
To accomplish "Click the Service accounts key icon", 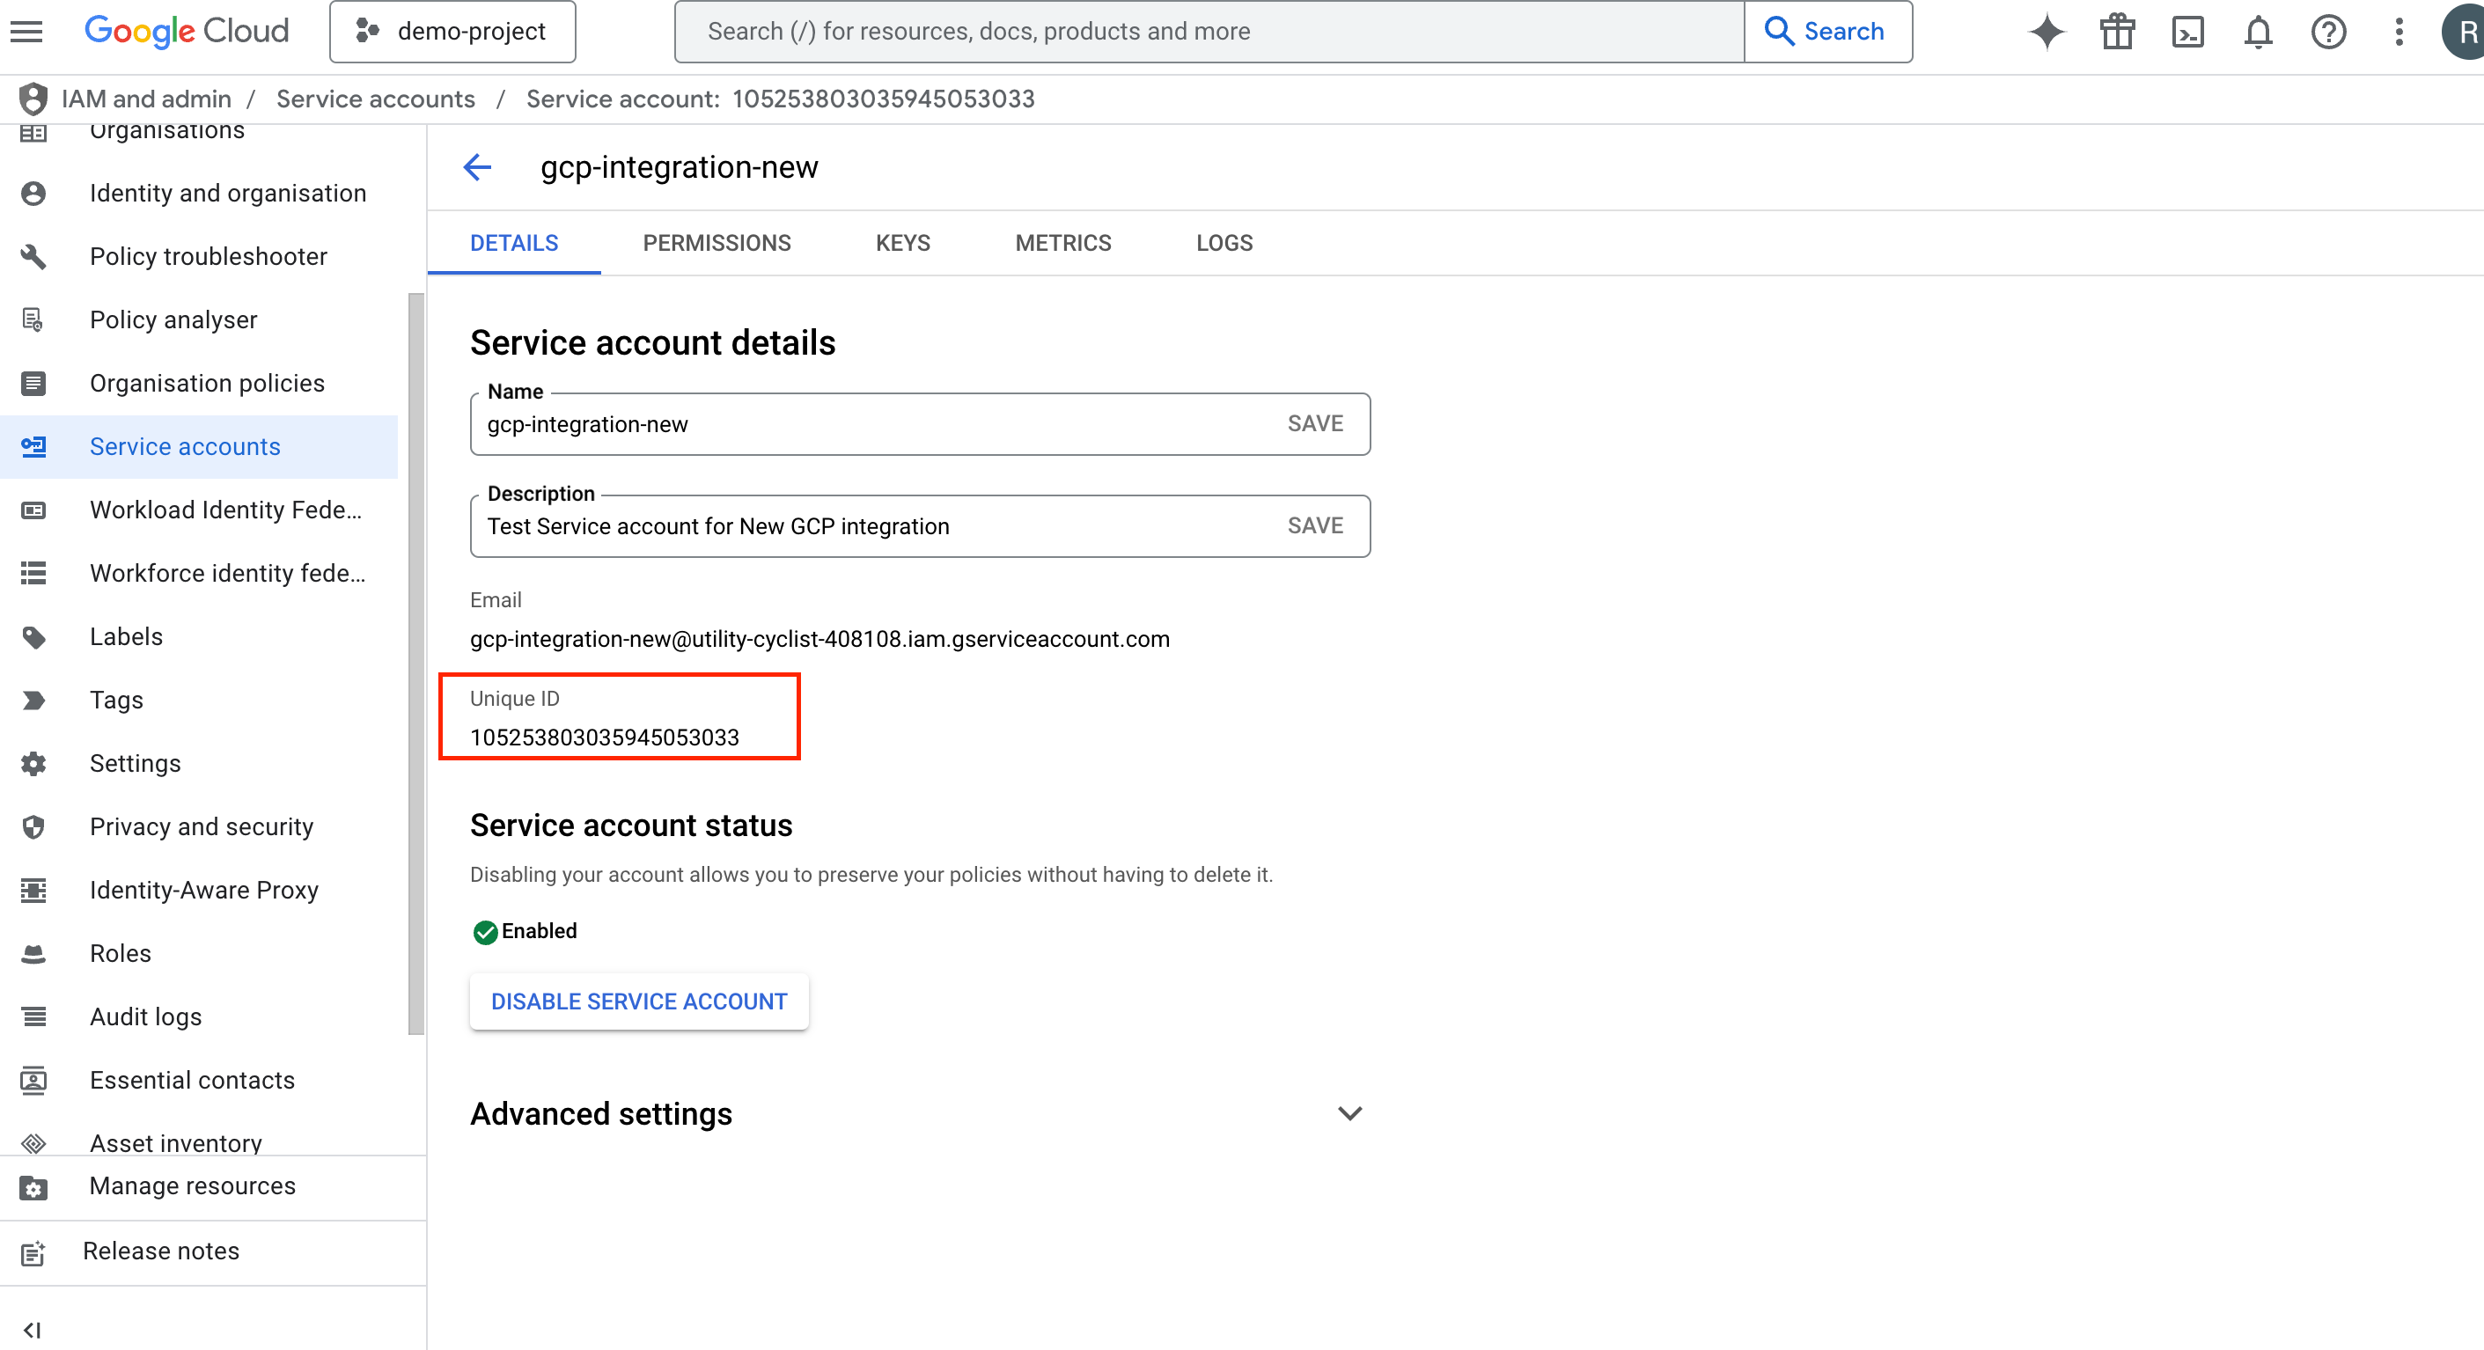I will pyautogui.click(x=33, y=446).
